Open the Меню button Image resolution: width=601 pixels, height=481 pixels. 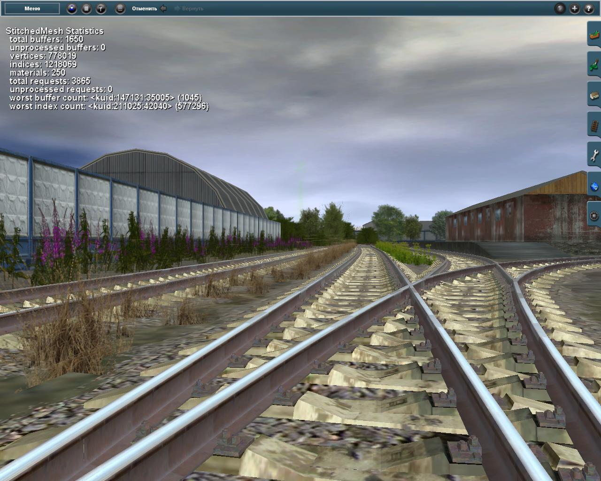32,8
